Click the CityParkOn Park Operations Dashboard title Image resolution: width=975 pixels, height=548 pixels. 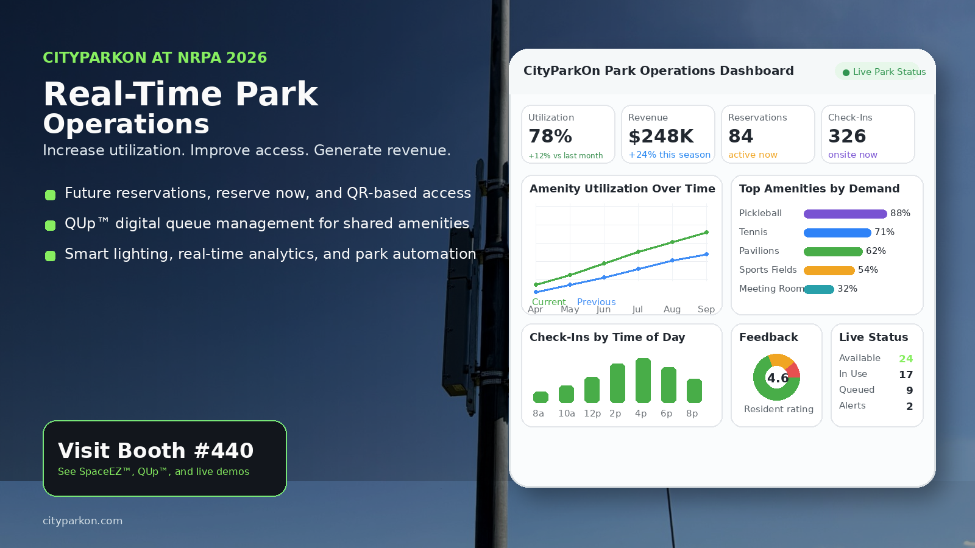pyautogui.click(x=659, y=71)
